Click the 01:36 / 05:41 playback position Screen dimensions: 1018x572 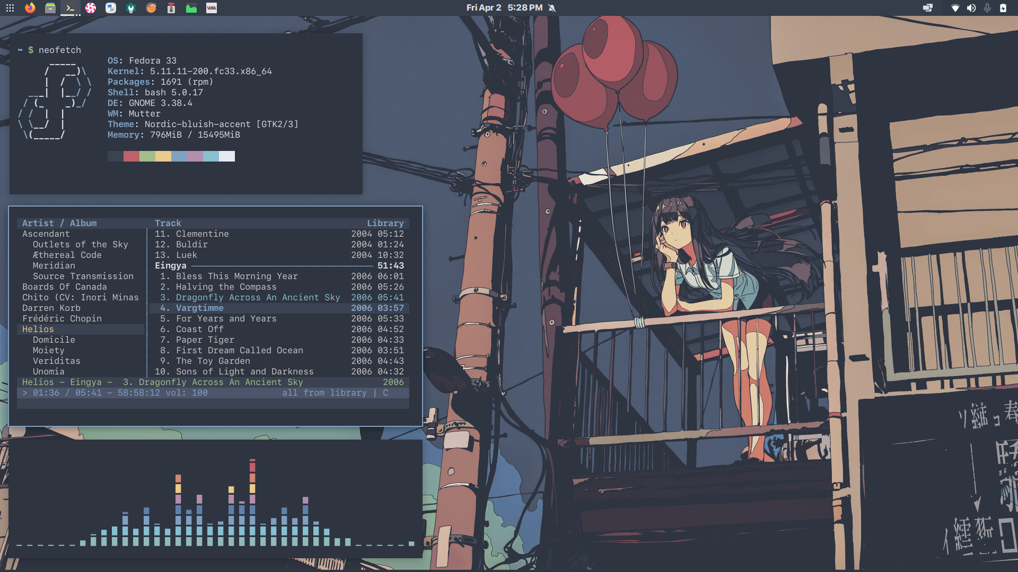coord(67,392)
